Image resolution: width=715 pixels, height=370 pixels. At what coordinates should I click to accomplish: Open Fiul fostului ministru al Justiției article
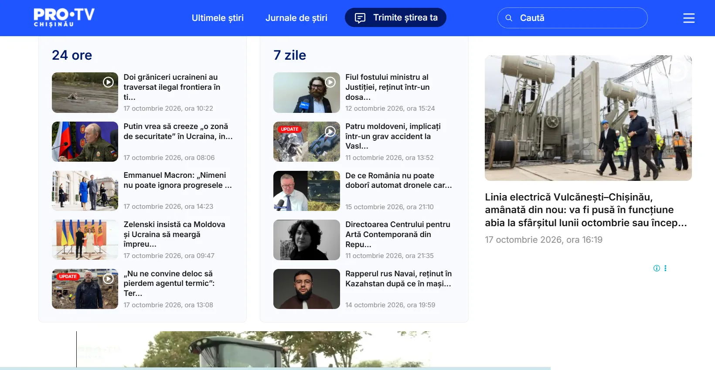(388, 87)
